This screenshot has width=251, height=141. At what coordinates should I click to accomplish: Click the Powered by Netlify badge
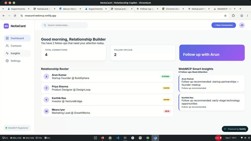pyautogui.click(x=235, y=129)
